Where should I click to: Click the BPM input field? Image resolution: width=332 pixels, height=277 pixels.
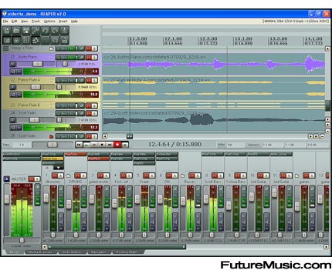(235, 145)
